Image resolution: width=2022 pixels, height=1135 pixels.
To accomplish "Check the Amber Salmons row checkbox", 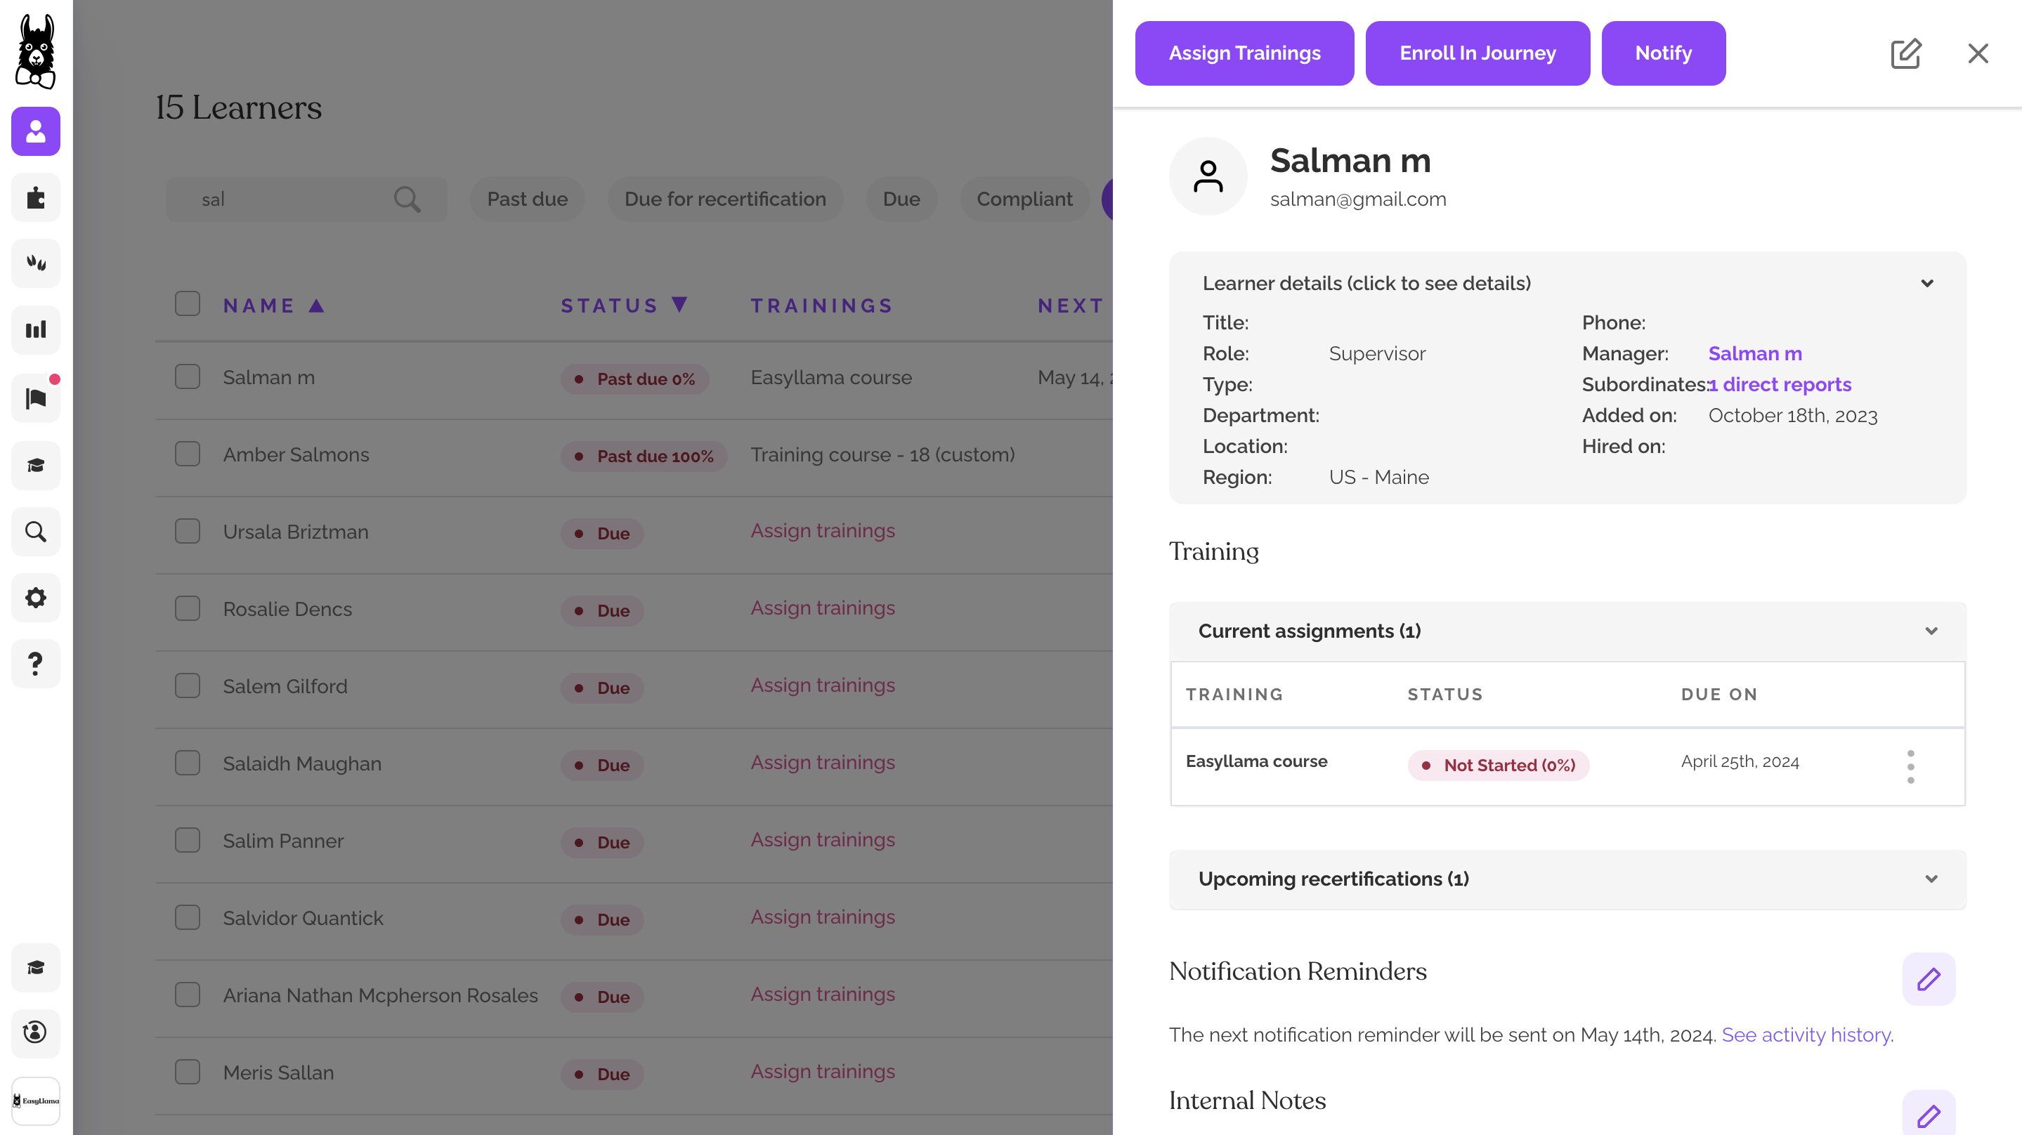I will [x=188, y=454].
